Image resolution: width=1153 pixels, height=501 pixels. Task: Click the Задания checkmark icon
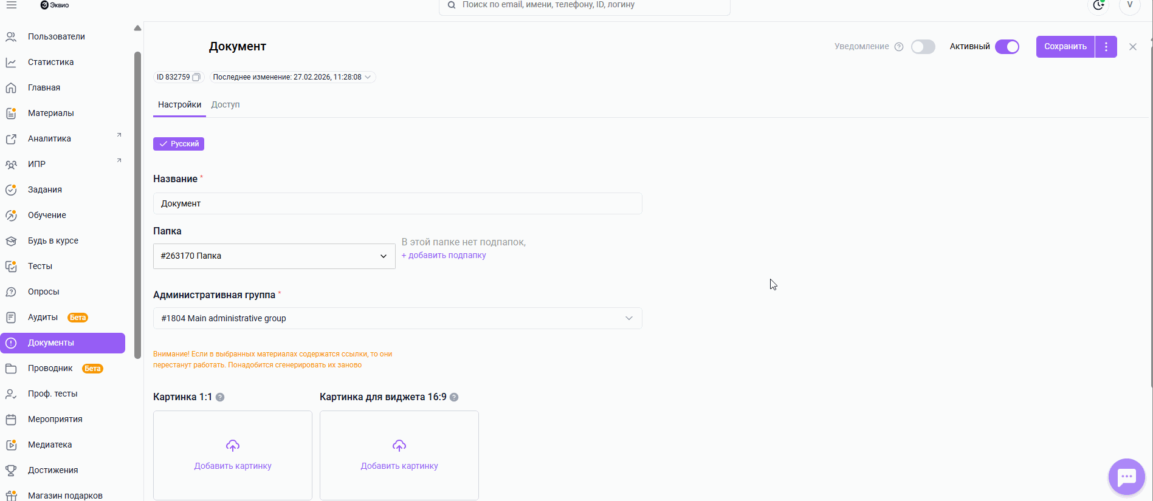[11, 189]
